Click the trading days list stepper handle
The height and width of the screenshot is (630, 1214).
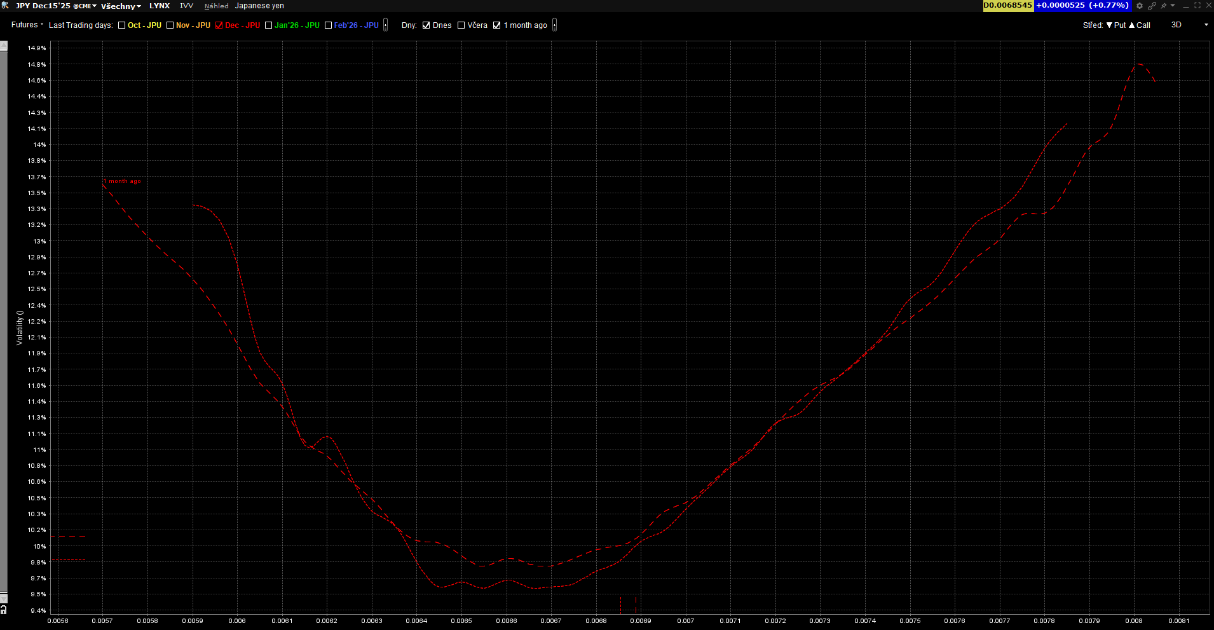point(386,25)
